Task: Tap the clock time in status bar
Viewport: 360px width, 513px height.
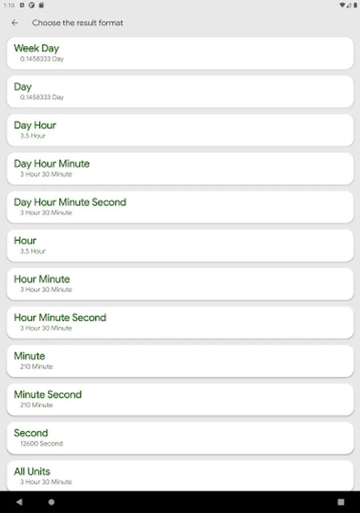Action: click(9, 5)
